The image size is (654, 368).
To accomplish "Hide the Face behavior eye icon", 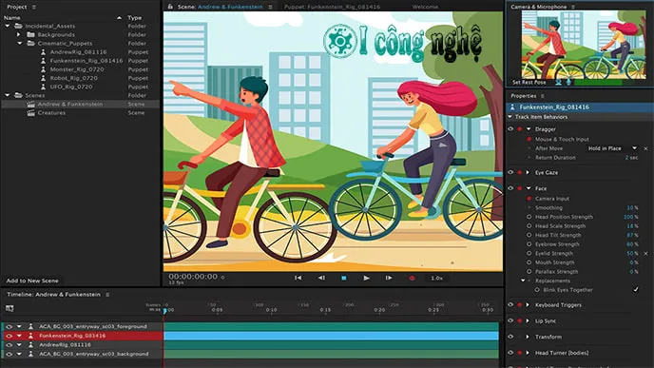I will tap(510, 188).
